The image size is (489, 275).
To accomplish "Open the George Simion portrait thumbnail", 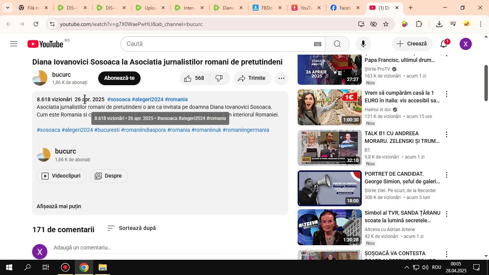I will click(x=329, y=188).
